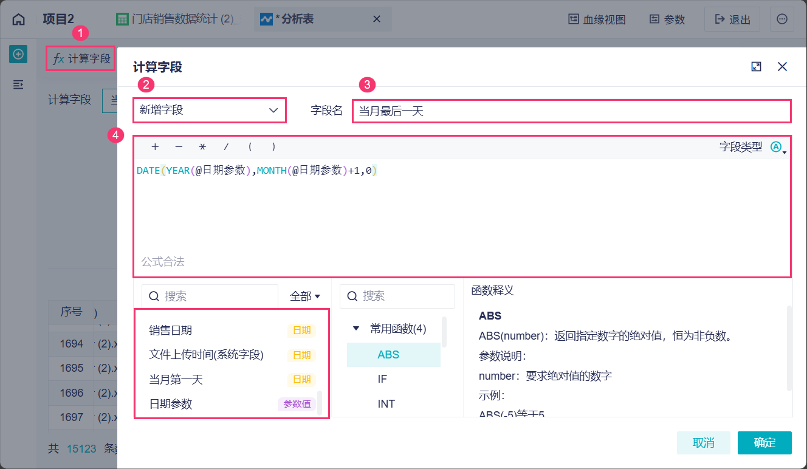The height and width of the screenshot is (469, 807).
Task: Go to home via house icon
Action: 19,19
